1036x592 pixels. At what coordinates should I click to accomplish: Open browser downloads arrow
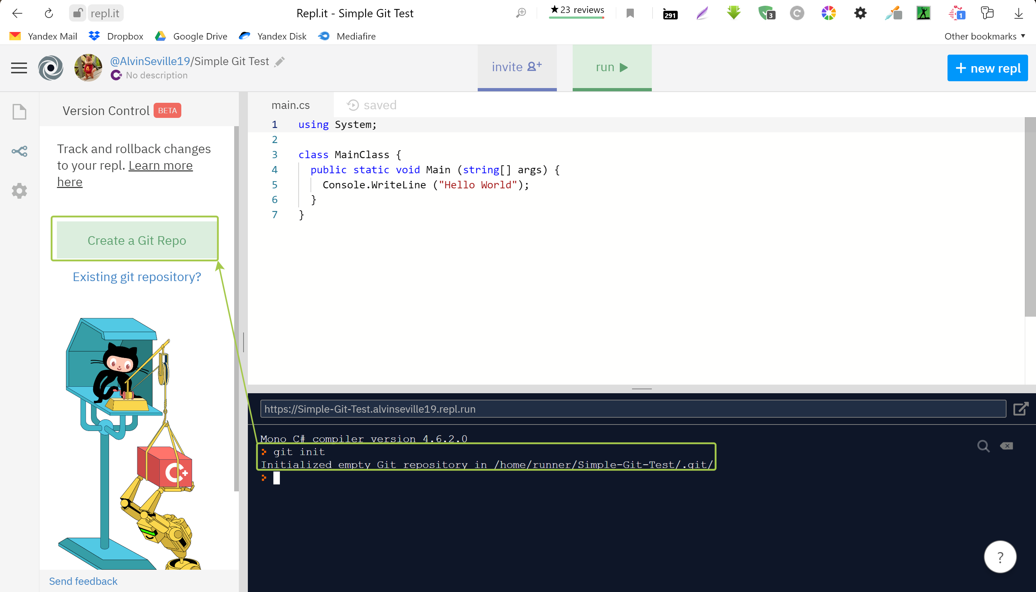click(1018, 13)
